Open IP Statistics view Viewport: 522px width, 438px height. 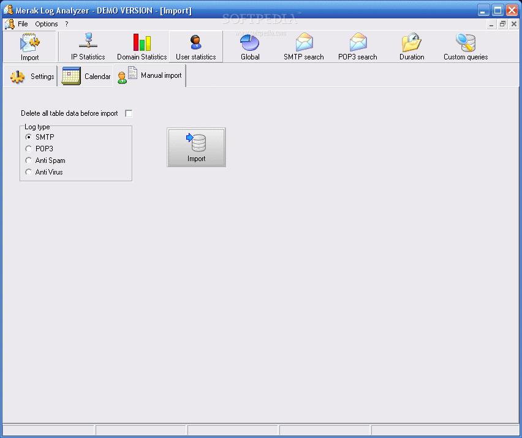pyautogui.click(x=88, y=47)
